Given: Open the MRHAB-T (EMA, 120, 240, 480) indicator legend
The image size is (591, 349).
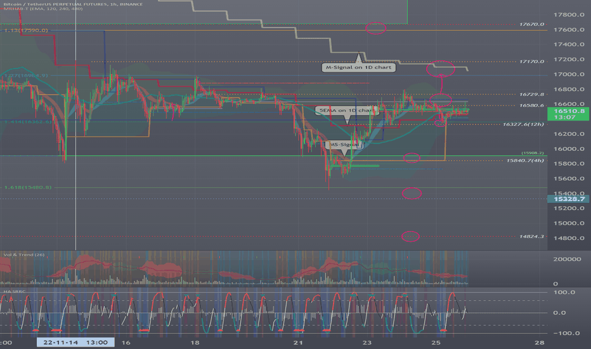Looking at the screenshot, I should click(42, 8).
